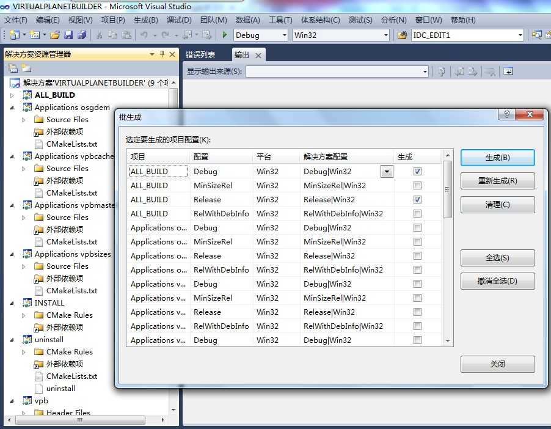Click the Add New Item toolbar icon
Screen dimensions: 551x429
pos(34,35)
